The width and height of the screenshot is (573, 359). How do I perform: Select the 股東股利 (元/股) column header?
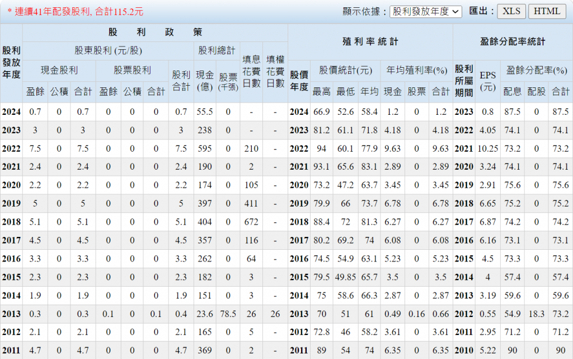[109, 50]
